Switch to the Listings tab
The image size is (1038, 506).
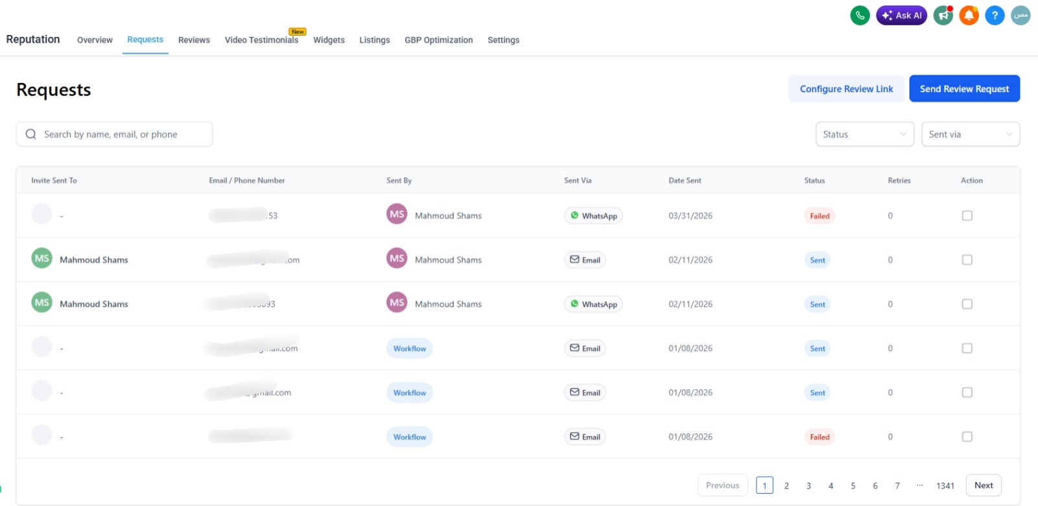tap(374, 40)
